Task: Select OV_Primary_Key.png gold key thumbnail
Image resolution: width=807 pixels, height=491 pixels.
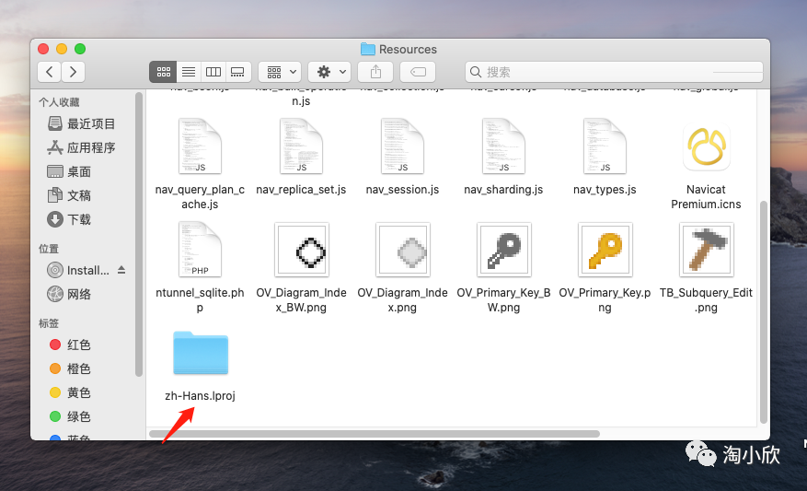Action: pos(605,250)
